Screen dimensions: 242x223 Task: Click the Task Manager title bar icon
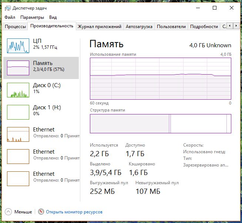pos(7,8)
